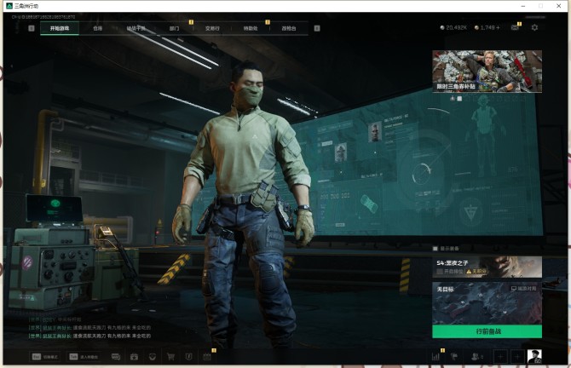The height and width of the screenshot is (368, 571).
Task: Minimize the 三角洲行动 window
Action: pos(523,6)
